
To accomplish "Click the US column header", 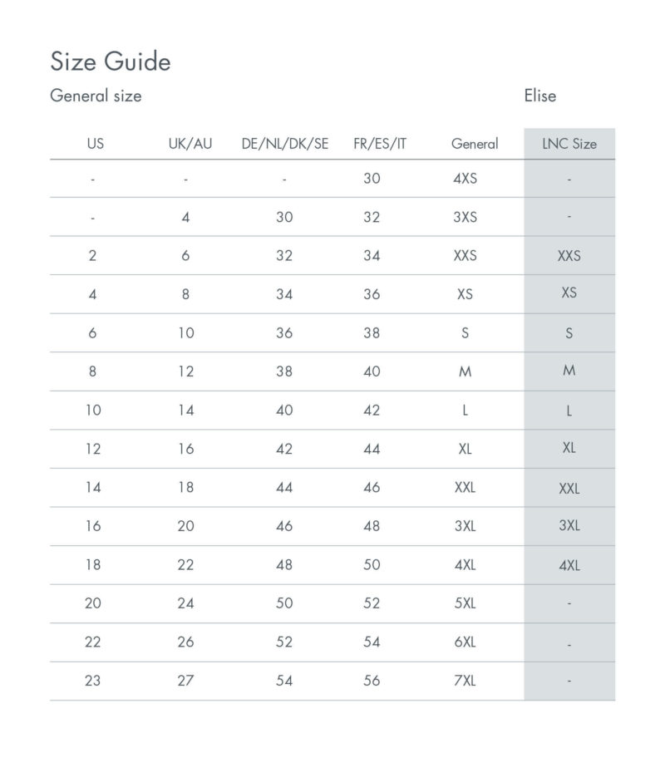I will [x=96, y=144].
